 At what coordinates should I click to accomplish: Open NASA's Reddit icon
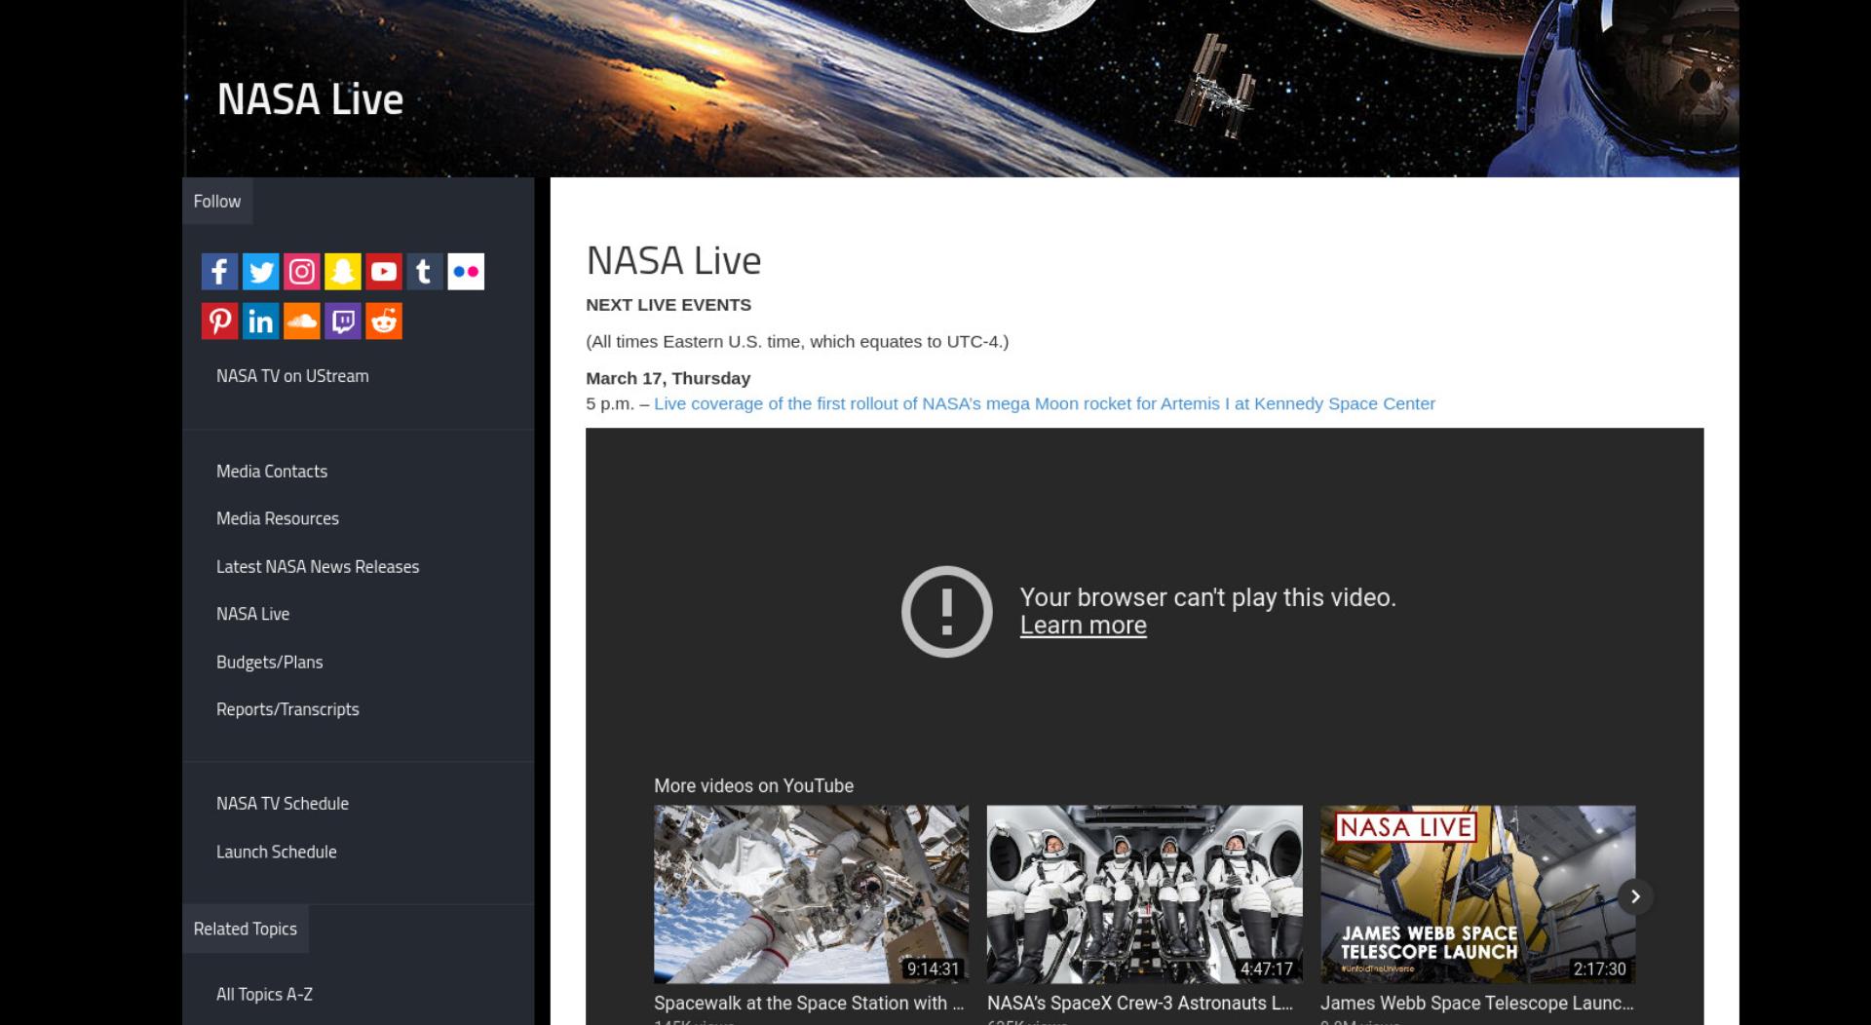click(384, 321)
